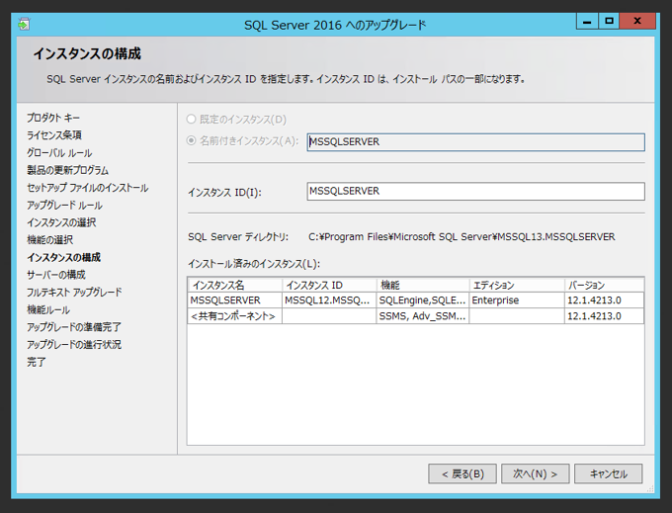Click バージョン column header
Viewport: 672px width, 513px height.
pos(604,285)
